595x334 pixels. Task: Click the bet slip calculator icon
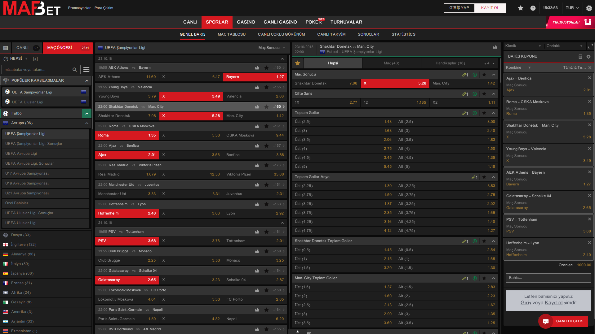coord(580,57)
